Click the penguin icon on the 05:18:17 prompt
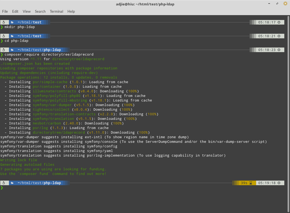 (x=4, y=22)
